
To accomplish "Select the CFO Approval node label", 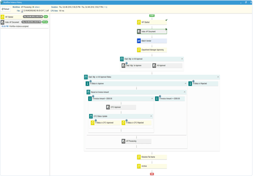I will point(116,107).
